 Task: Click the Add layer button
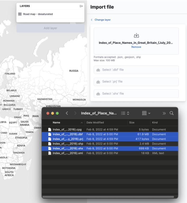pyautogui.click(x=50, y=28)
